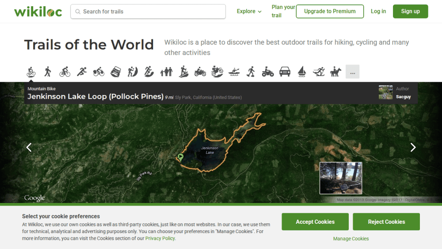Select the Cross Country Skiing icon
442x249 pixels.
319,72
